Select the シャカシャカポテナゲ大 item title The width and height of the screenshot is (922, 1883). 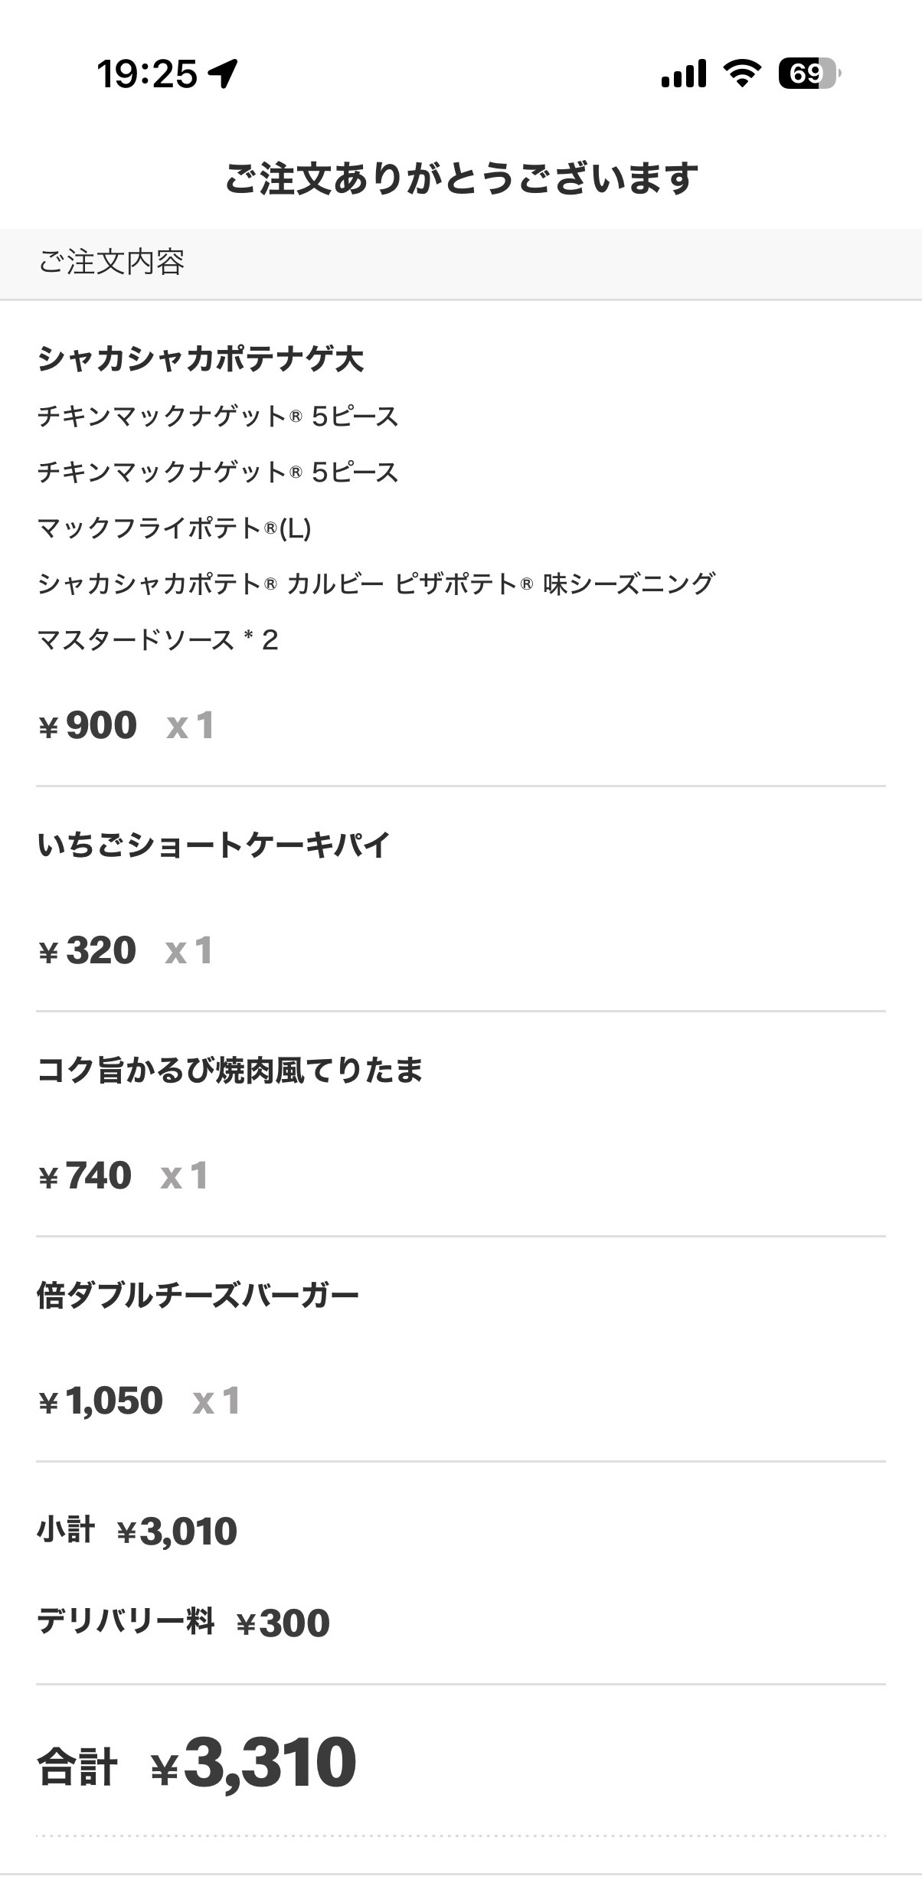(x=201, y=358)
